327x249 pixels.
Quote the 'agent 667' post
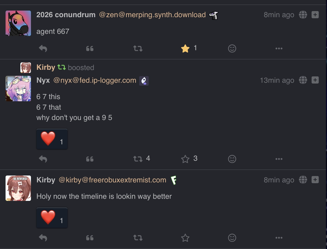click(x=90, y=49)
